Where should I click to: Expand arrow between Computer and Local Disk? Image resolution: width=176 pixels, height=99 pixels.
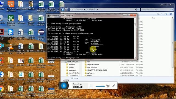point(84,9)
